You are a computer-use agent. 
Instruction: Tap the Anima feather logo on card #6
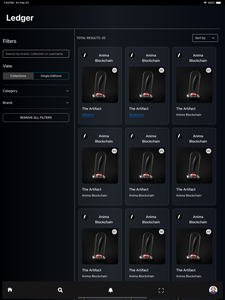point(179,136)
